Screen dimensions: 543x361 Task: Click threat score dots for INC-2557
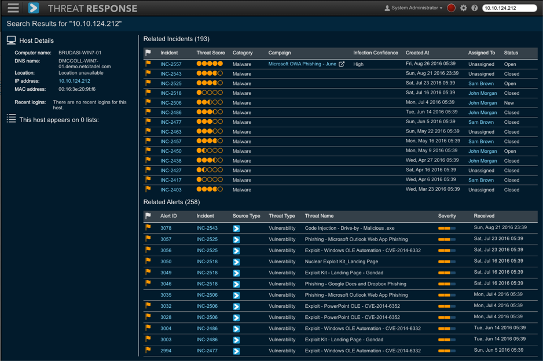[210, 64]
